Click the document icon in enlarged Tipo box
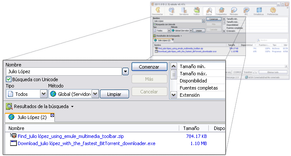Screen dimensions: 291x156 click(x=11, y=94)
